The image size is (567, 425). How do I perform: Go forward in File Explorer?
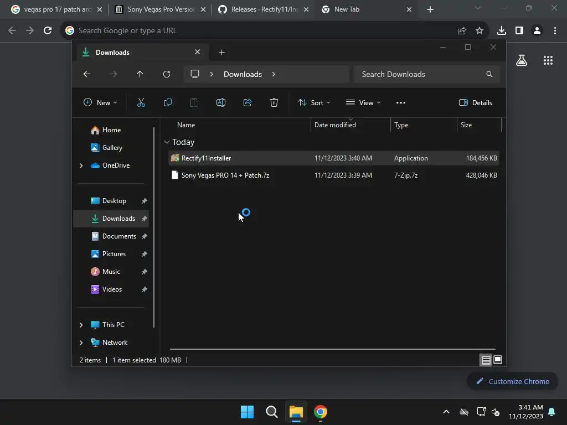pos(114,74)
